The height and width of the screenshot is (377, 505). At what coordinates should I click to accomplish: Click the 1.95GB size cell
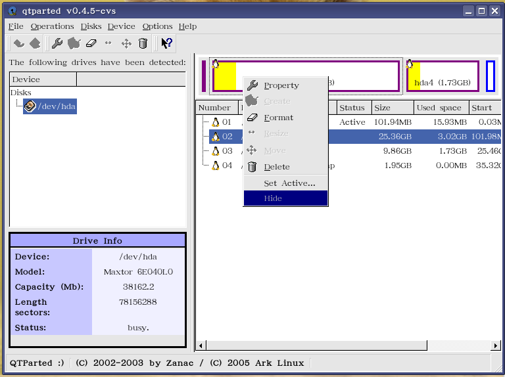398,166
